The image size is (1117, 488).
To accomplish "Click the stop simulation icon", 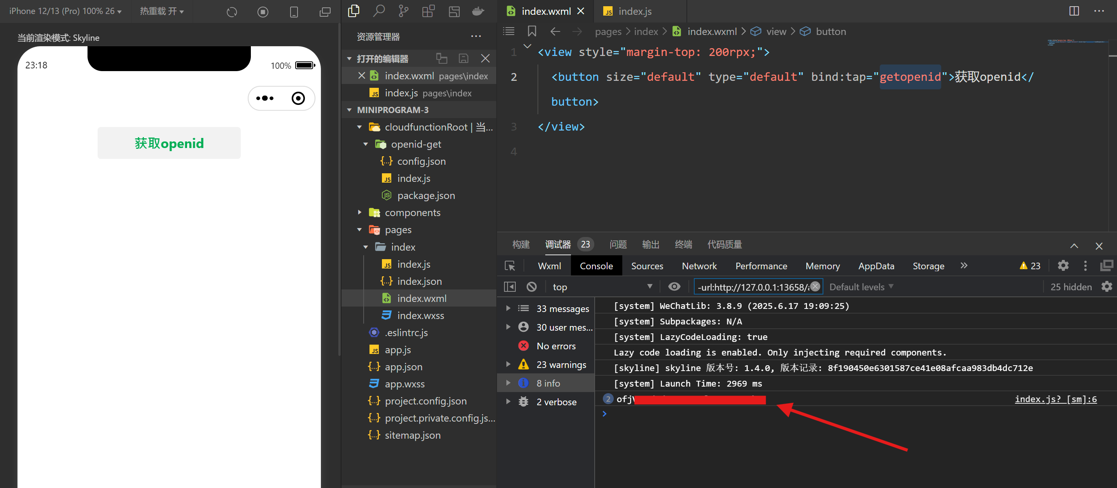I will coord(263,12).
